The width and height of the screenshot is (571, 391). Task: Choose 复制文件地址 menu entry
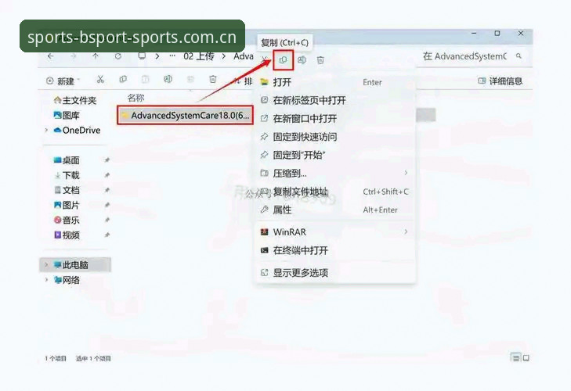(335, 192)
